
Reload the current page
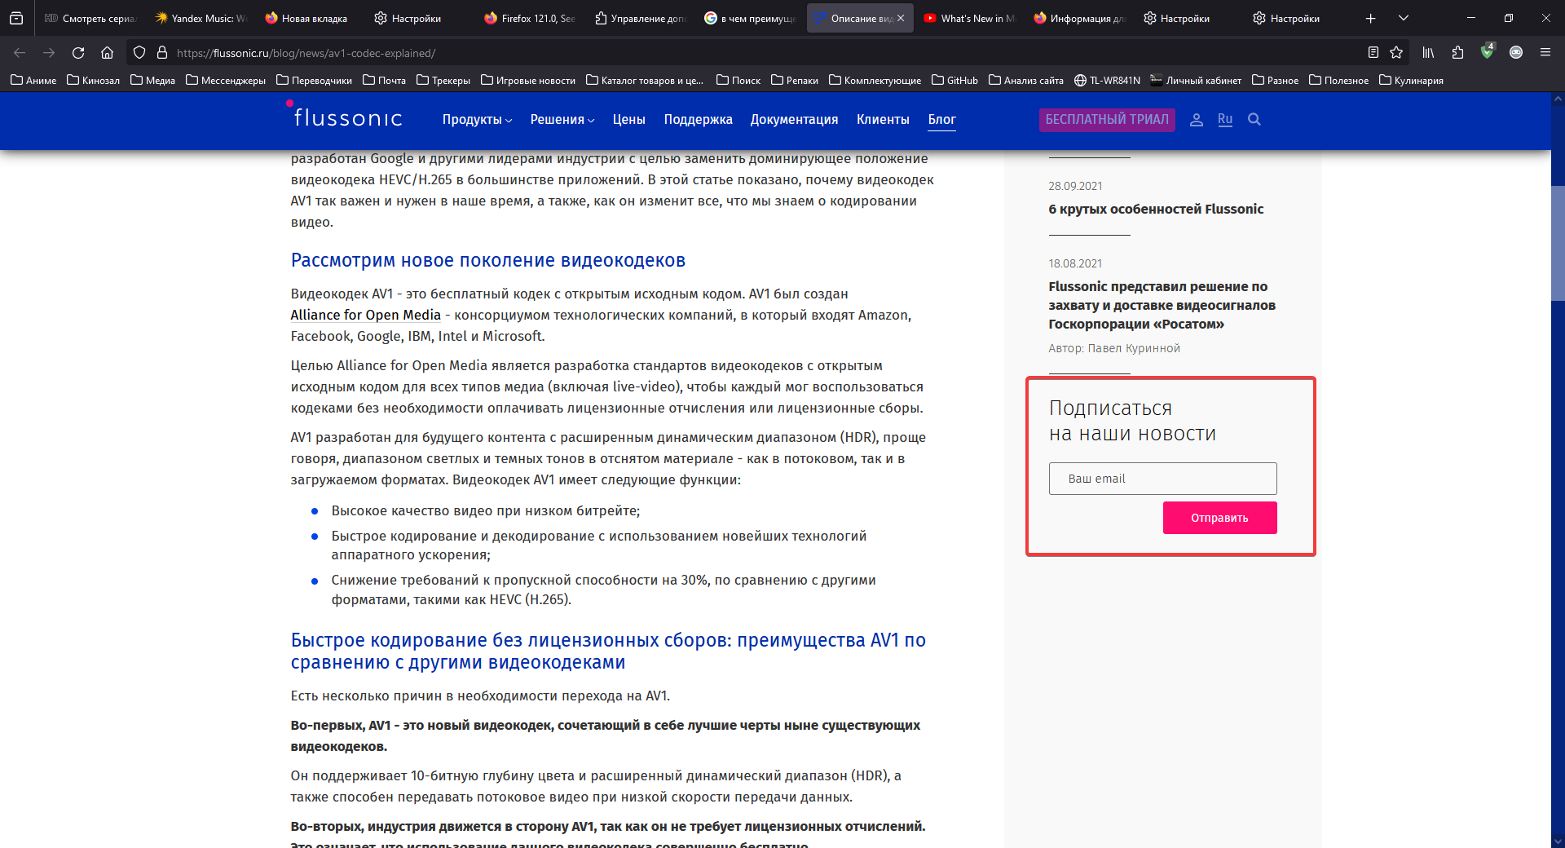click(77, 52)
